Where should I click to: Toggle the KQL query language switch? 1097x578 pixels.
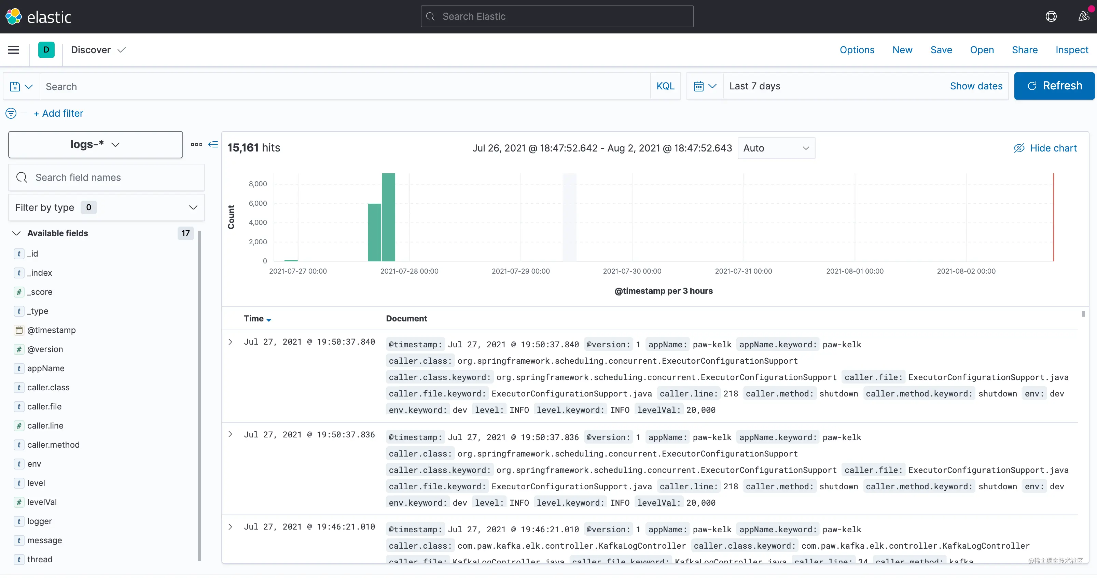665,86
